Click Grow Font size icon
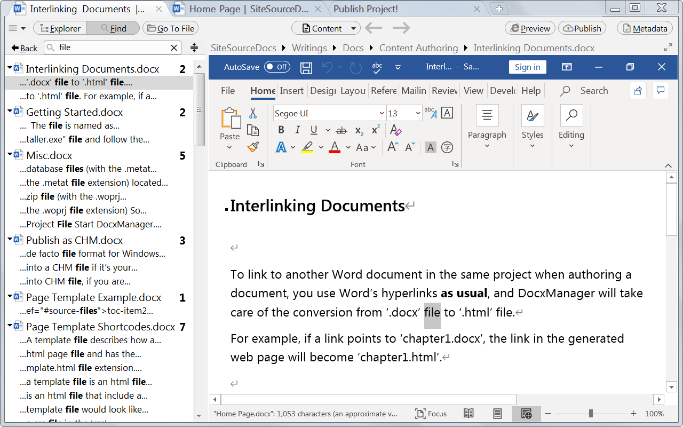Viewport: 683px width, 427px height. pyautogui.click(x=393, y=147)
